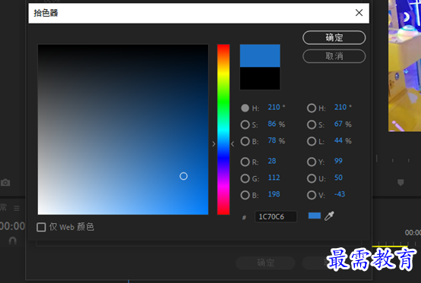This screenshot has width=421, height=283.
Task: Enable the 仅 Web 颜色 checkbox
Action: click(41, 228)
